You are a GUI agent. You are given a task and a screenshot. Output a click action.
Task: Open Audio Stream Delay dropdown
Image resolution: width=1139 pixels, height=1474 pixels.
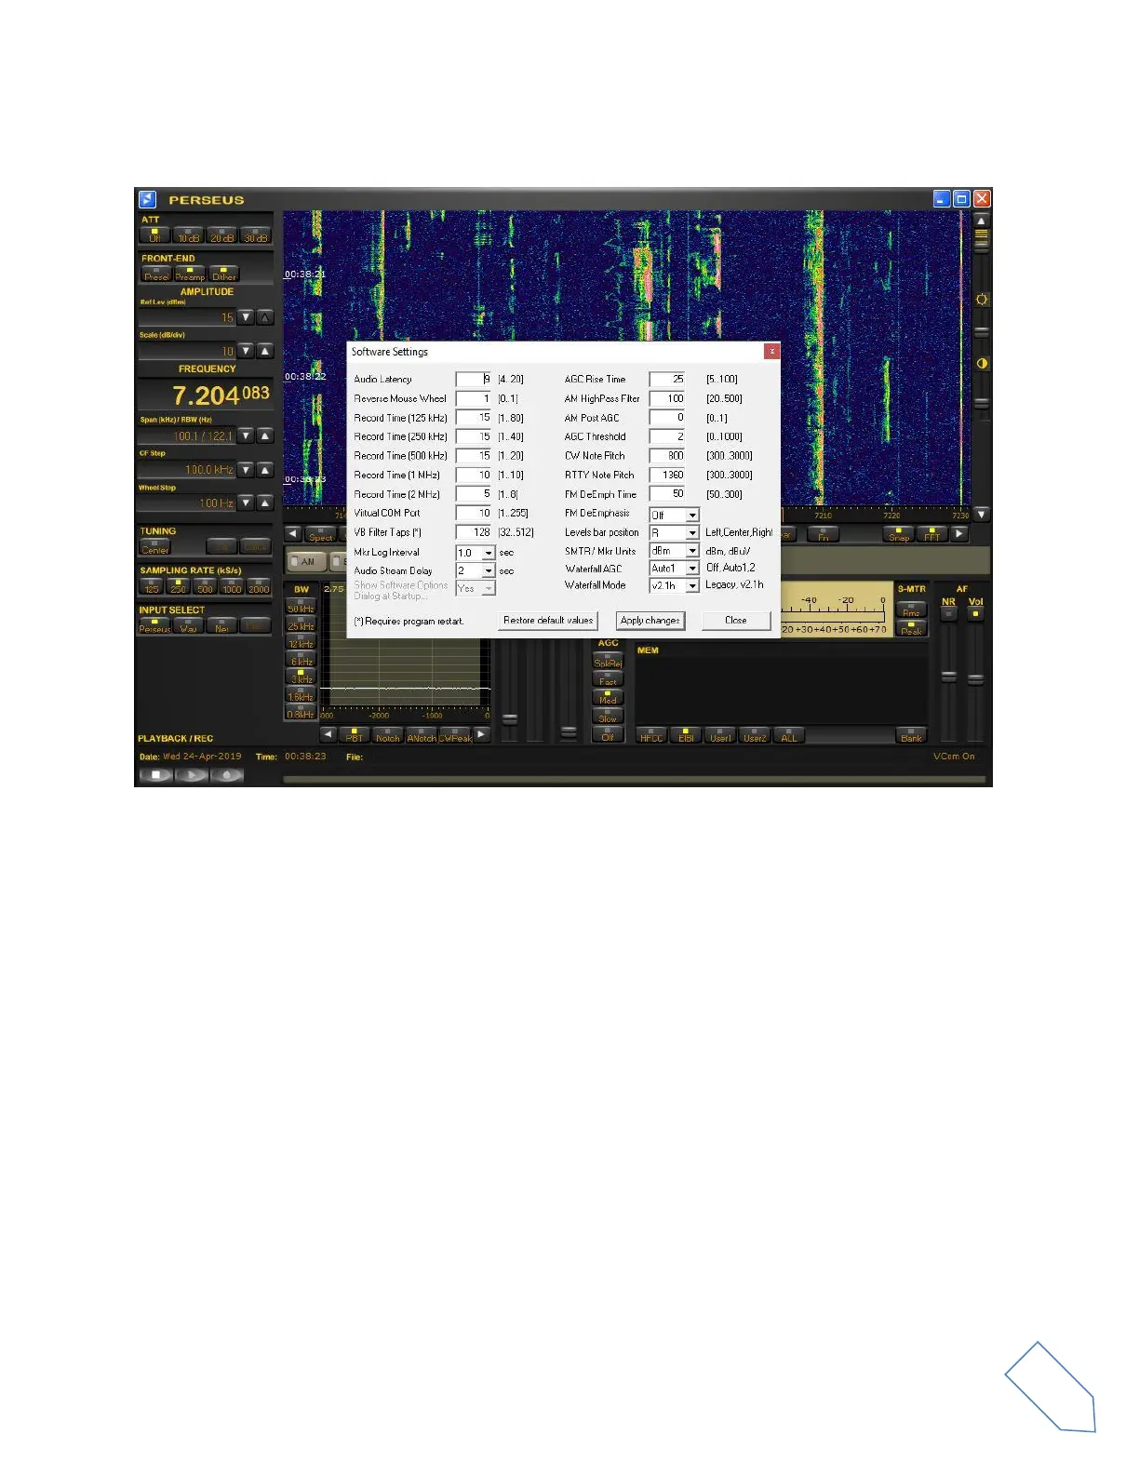coord(489,570)
